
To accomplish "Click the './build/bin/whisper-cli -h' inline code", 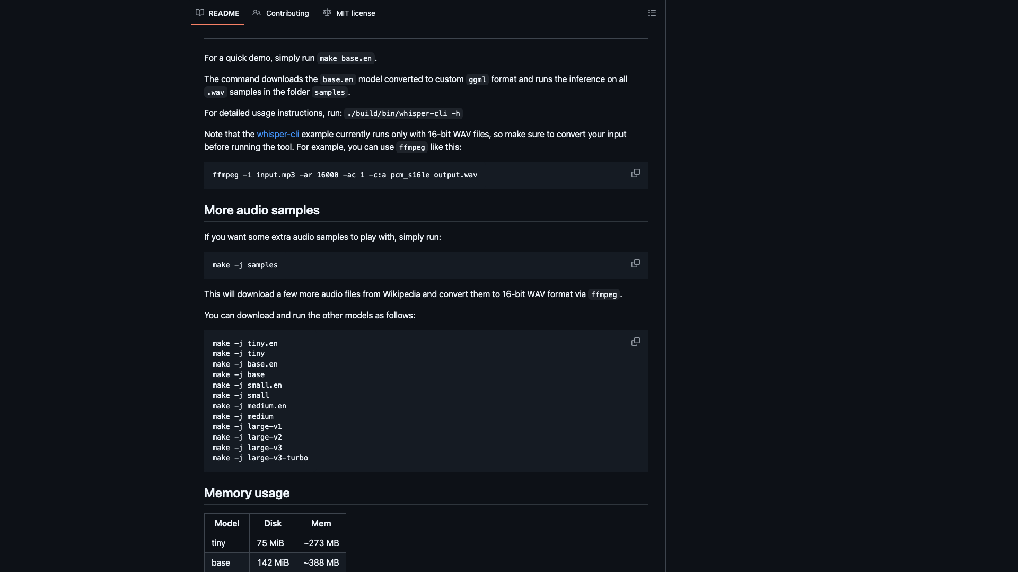I will click(403, 113).
